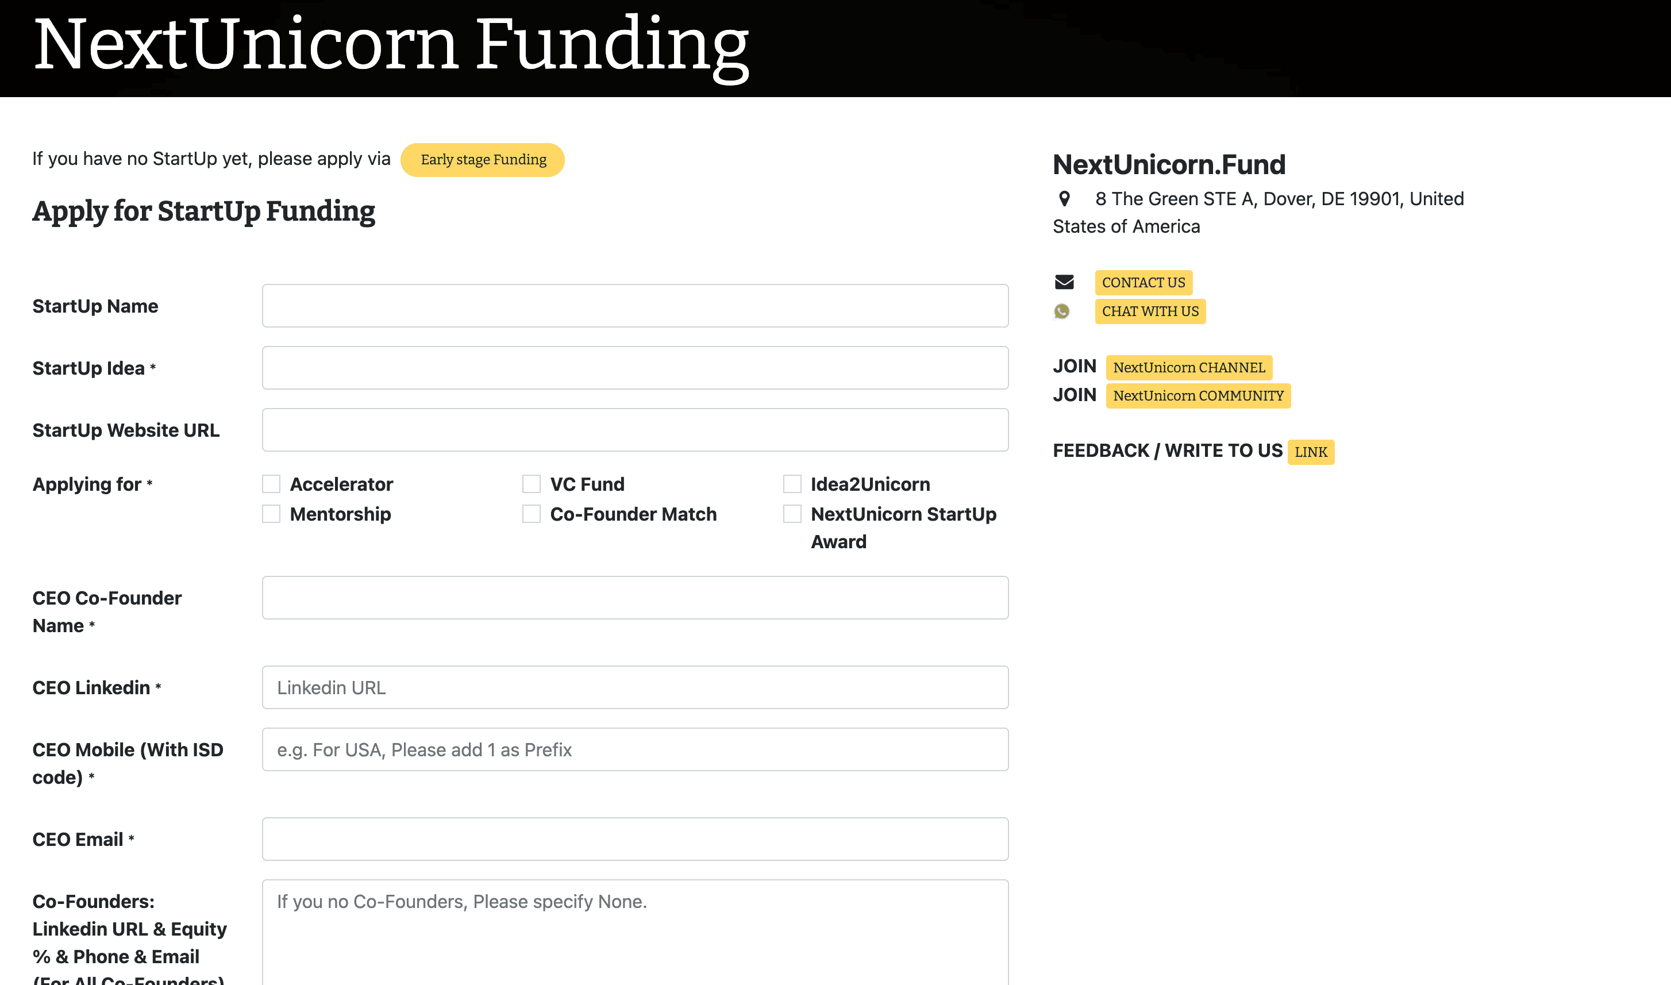This screenshot has width=1671, height=985.
Task: Click the CEO Email input field
Action: click(635, 839)
